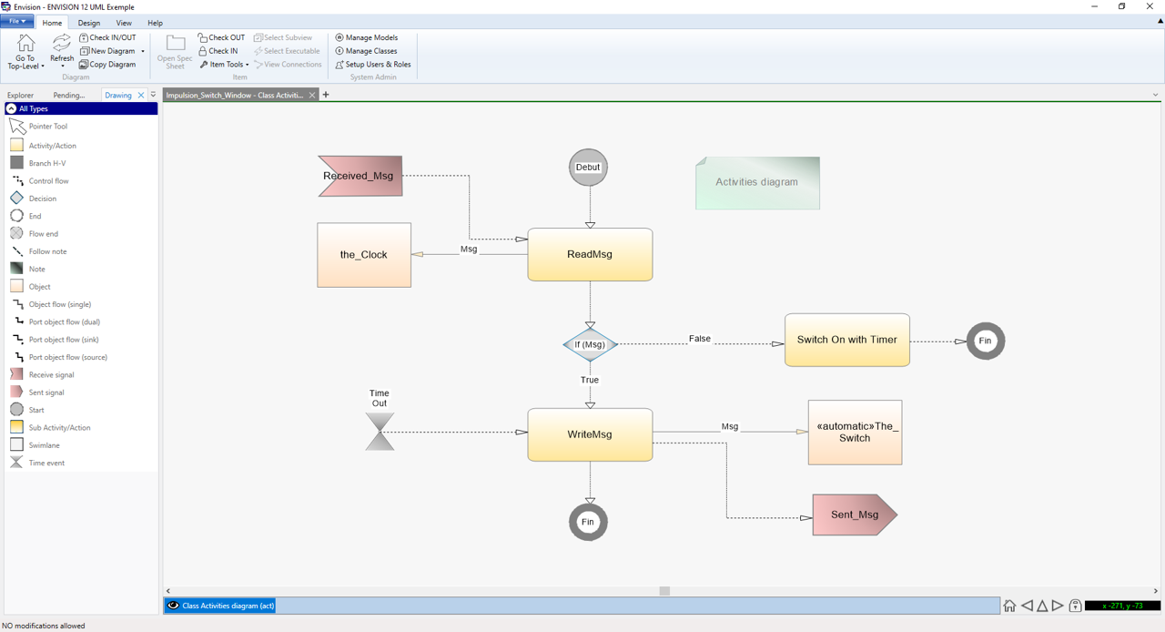Viewport: 1165px width, 632px height.
Task: Close the Impulsion_Switch_Window diagram tab
Action: click(x=312, y=95)
